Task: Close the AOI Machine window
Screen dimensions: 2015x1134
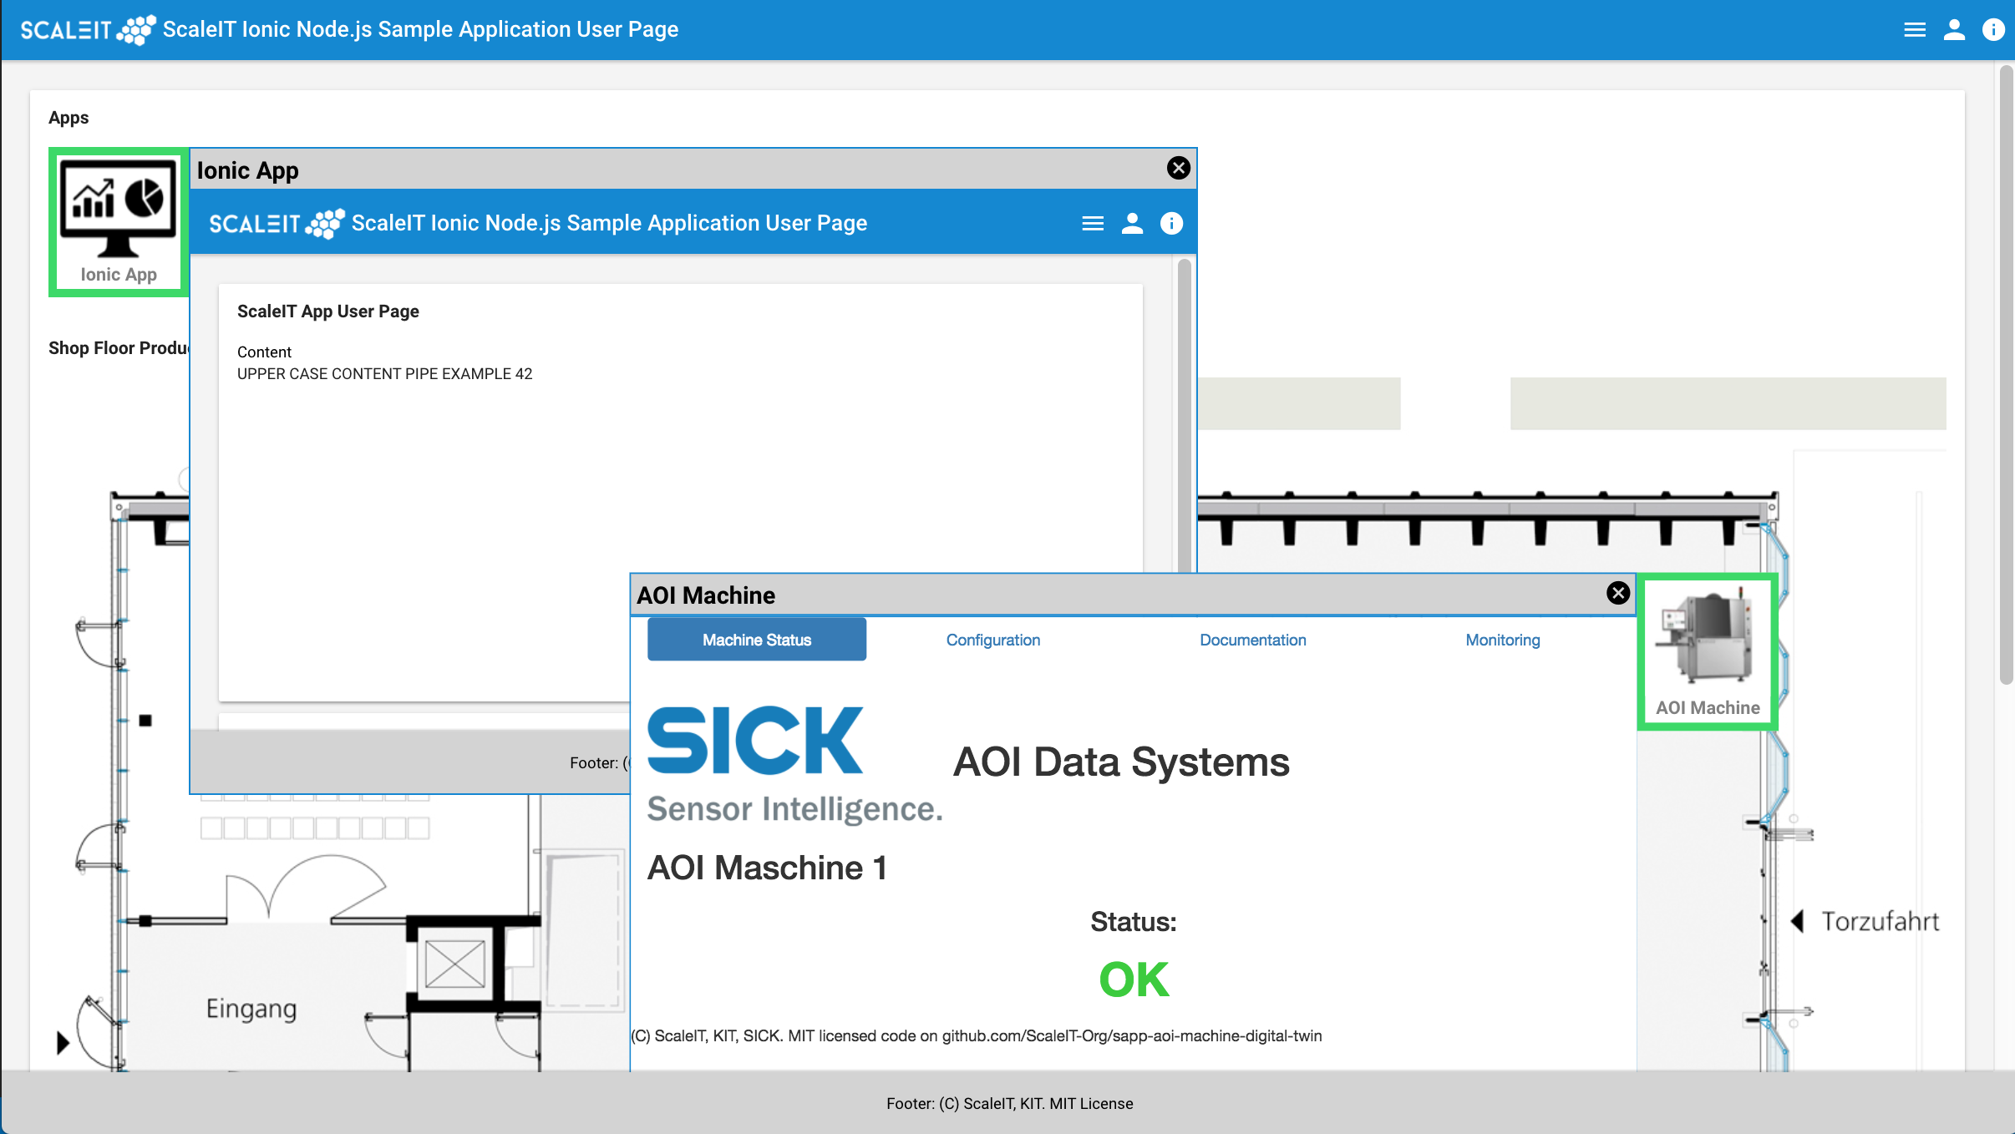Action: click(x=1618, y=593)
